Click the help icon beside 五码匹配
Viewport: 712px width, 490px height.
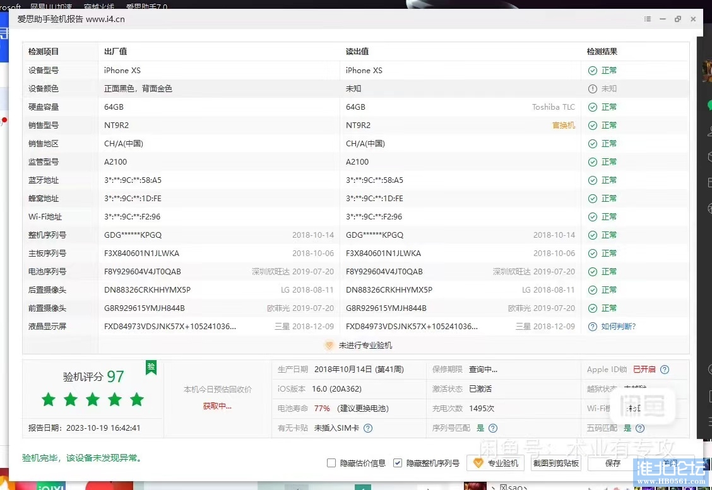640,428
